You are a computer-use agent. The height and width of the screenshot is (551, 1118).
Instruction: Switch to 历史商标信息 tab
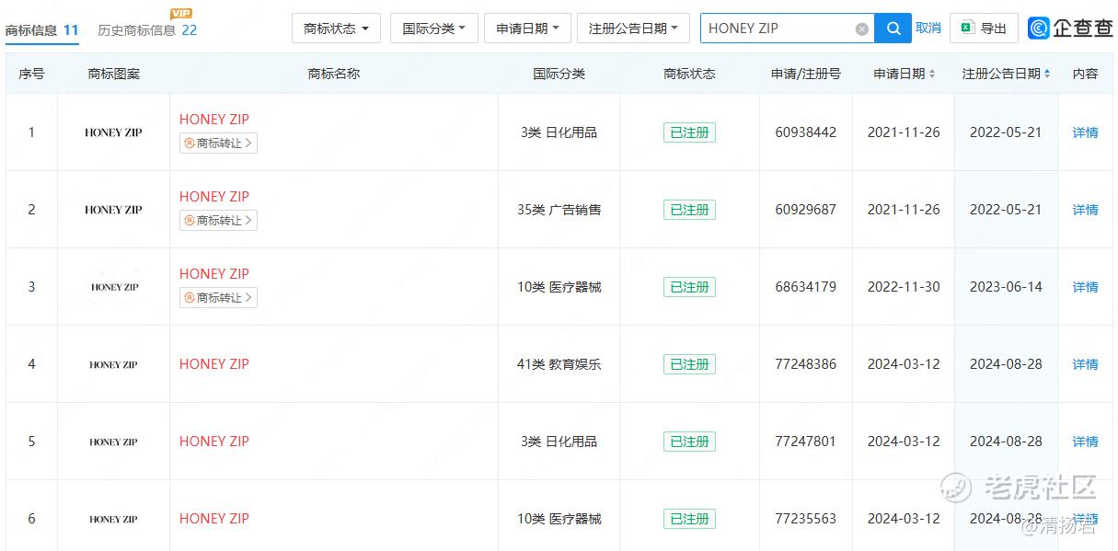point(147,30)
